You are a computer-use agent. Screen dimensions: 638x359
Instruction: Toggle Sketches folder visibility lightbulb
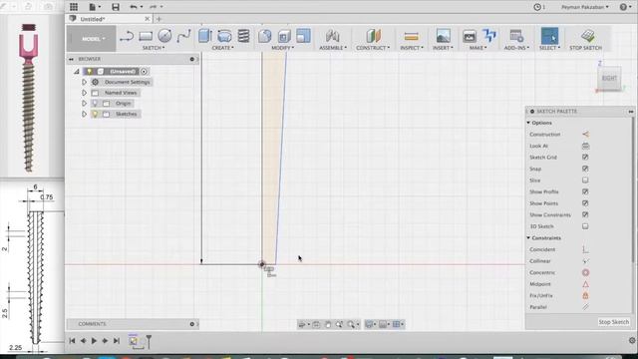coord(95,114)
